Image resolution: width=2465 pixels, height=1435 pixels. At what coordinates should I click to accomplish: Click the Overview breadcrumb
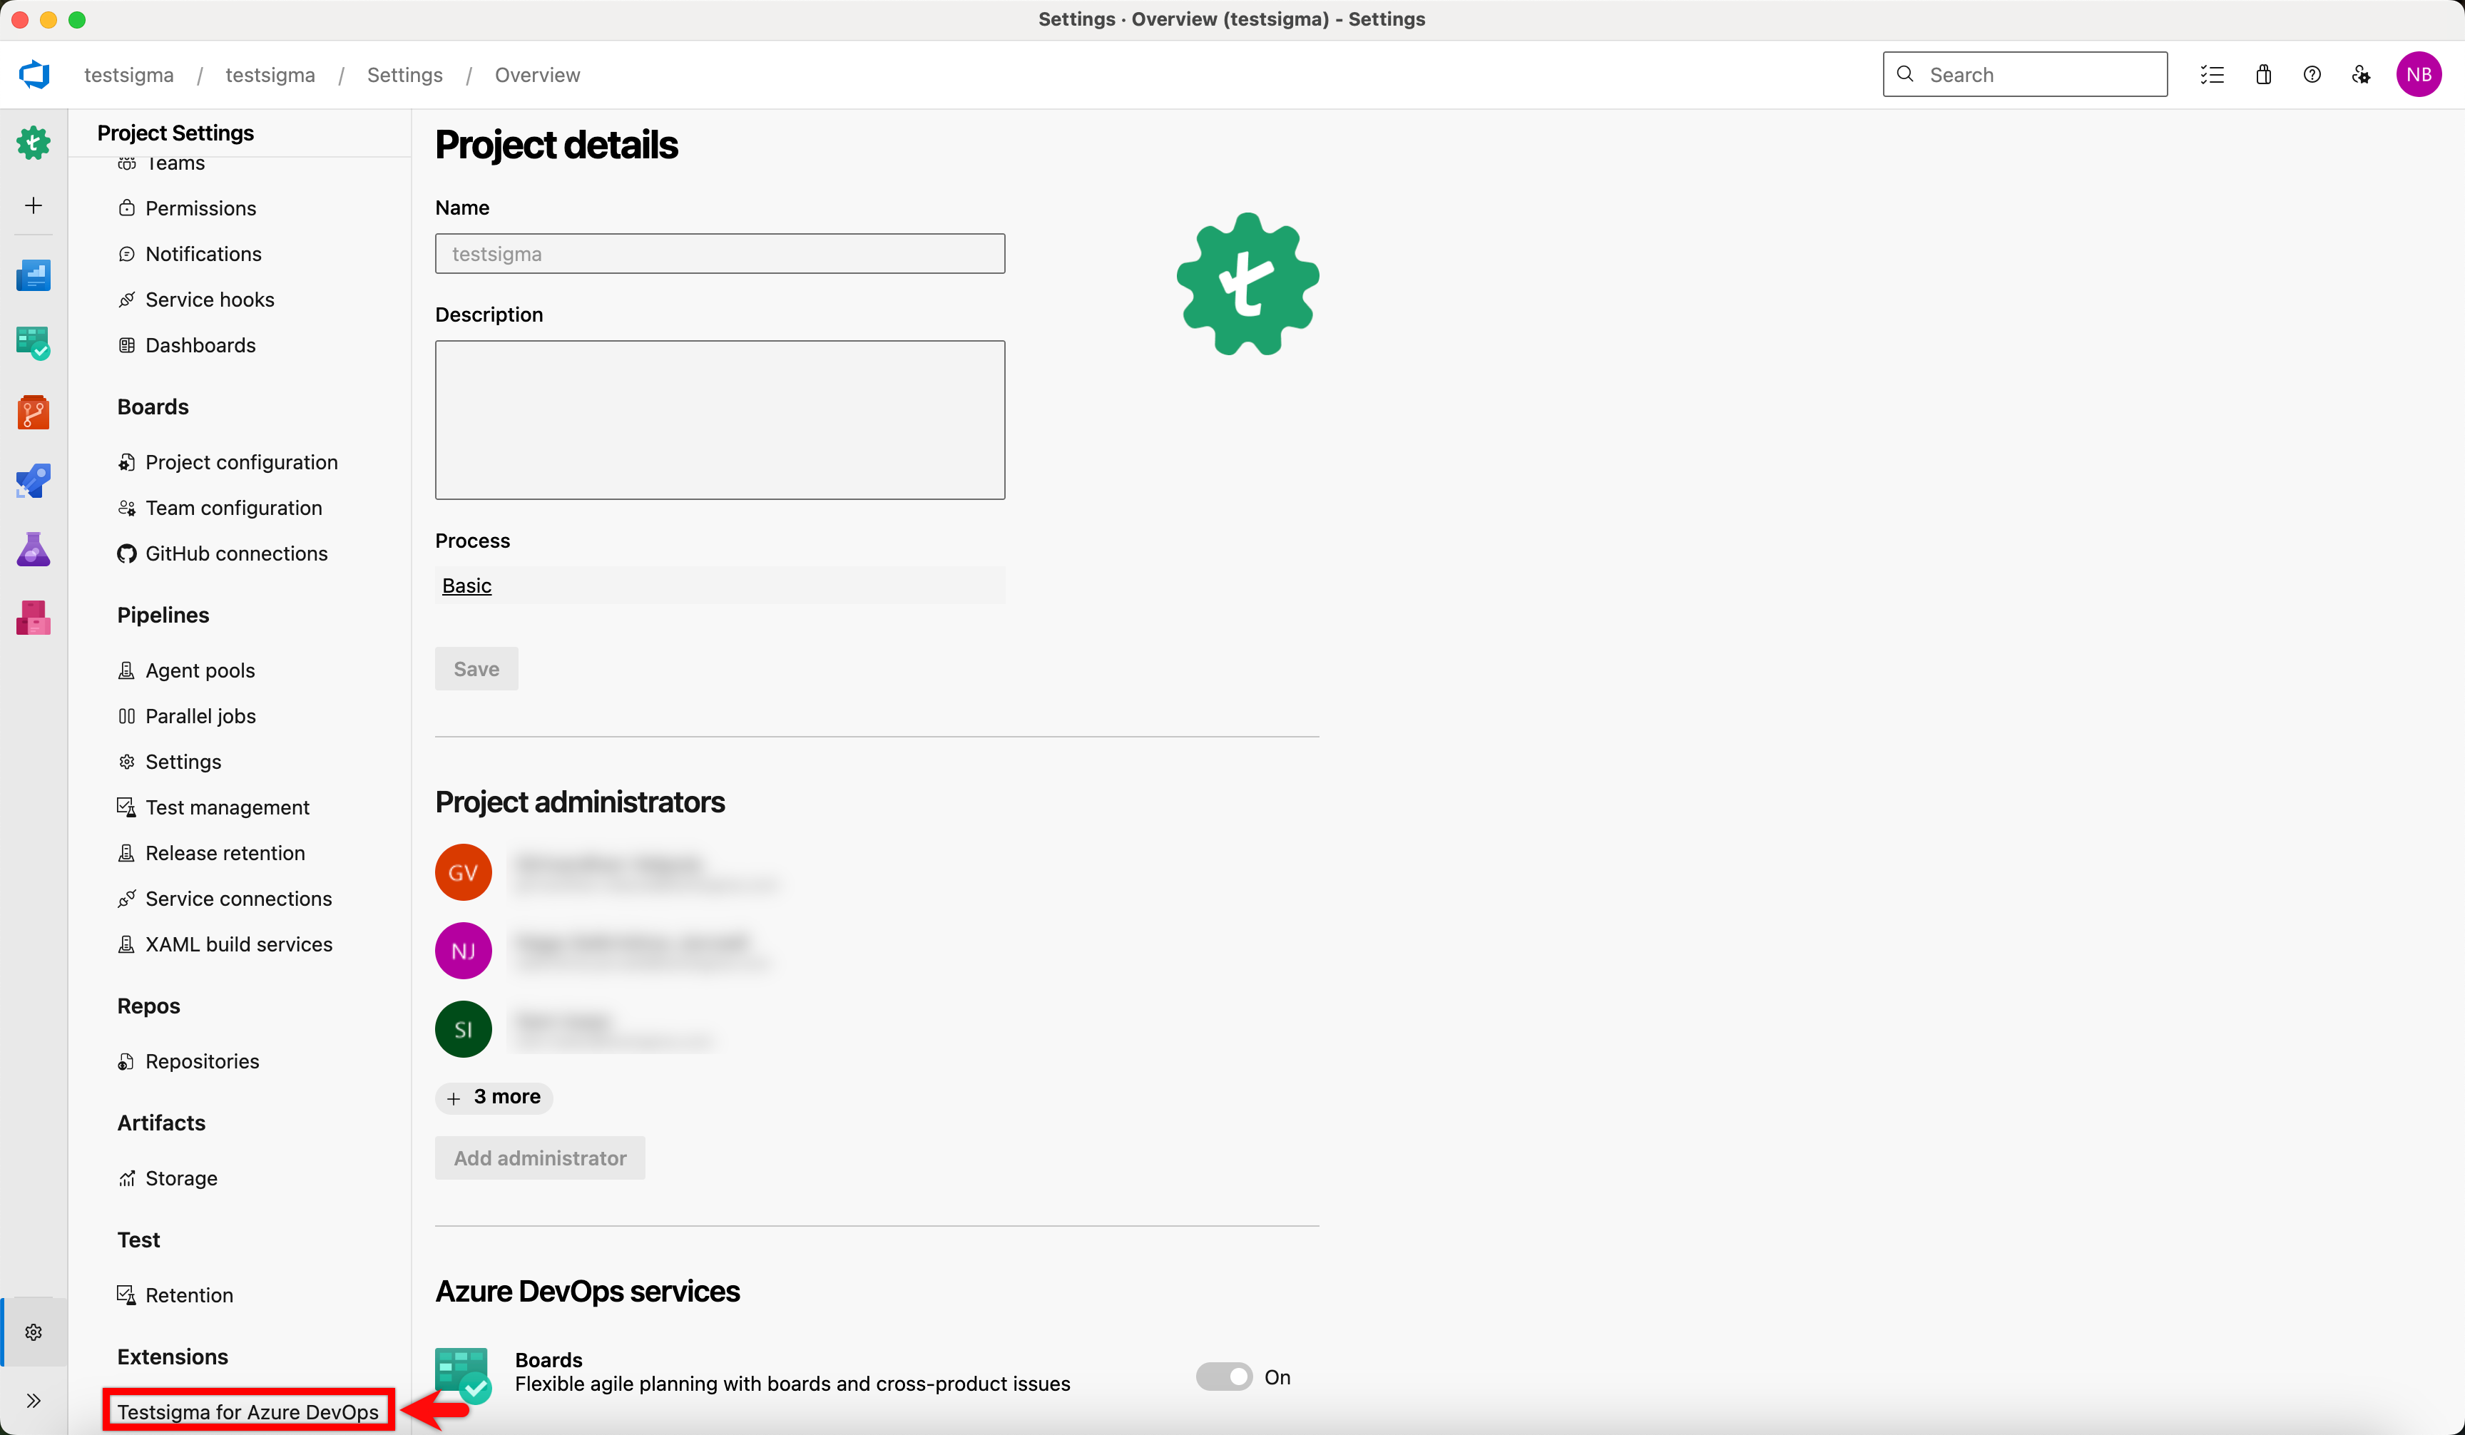(537, 74)
